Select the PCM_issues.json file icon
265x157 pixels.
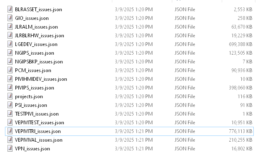point(10,70)
